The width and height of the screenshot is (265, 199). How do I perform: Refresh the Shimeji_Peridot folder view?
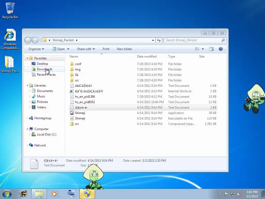tap(159, 40)
